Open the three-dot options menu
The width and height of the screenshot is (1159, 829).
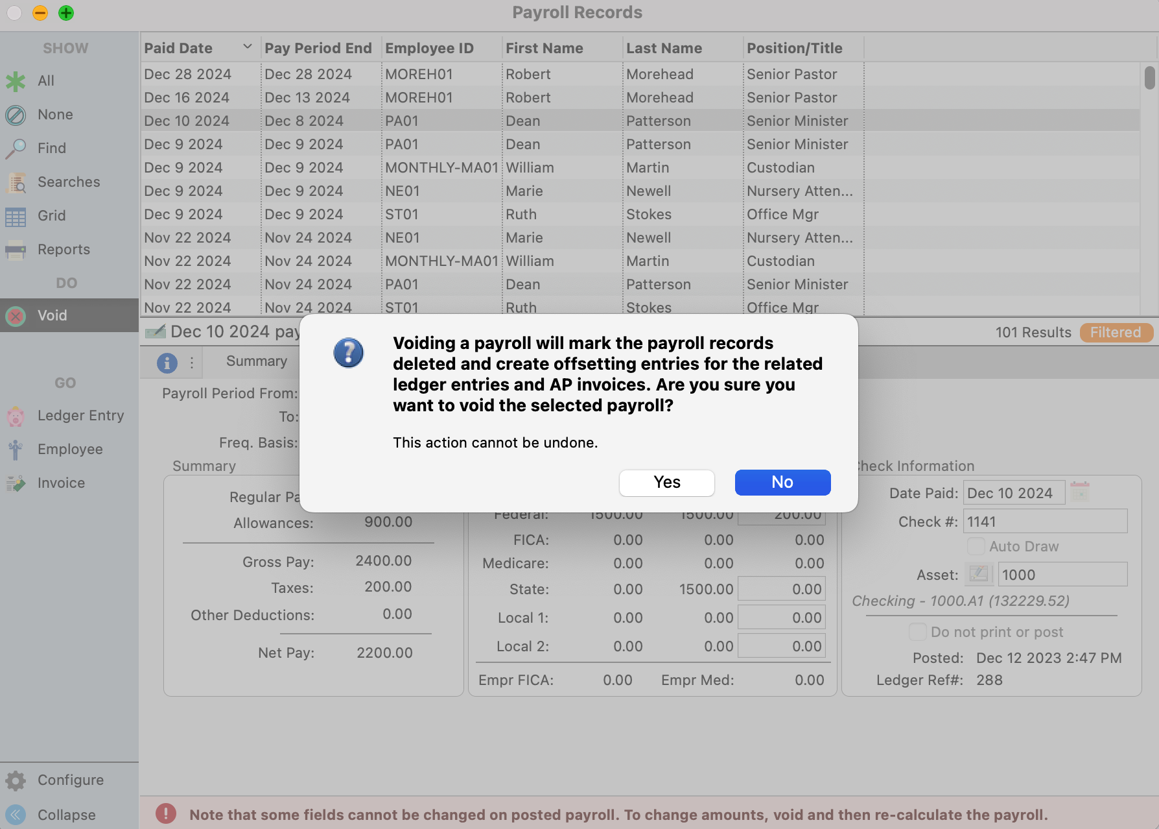[x=192, y=363]
